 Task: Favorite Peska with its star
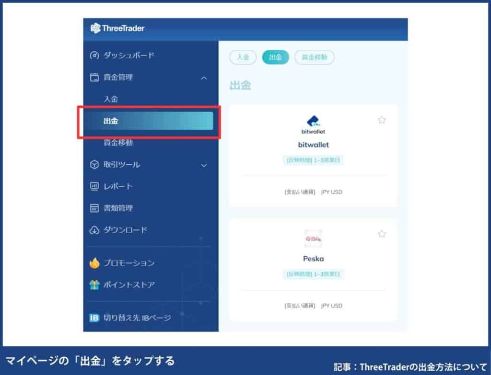click(x=381, y=234)
